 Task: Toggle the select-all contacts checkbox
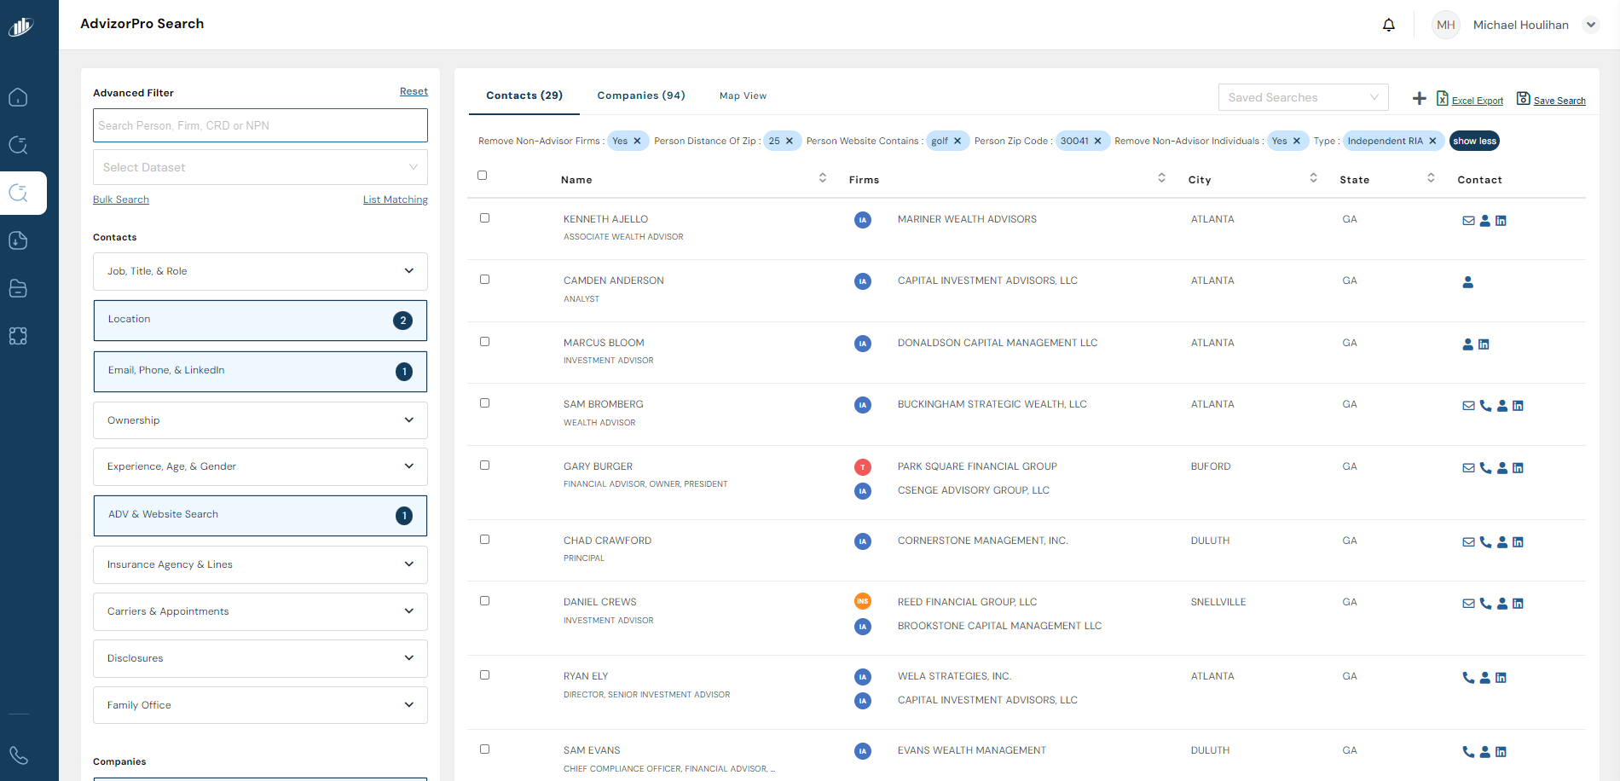point(482,176)
